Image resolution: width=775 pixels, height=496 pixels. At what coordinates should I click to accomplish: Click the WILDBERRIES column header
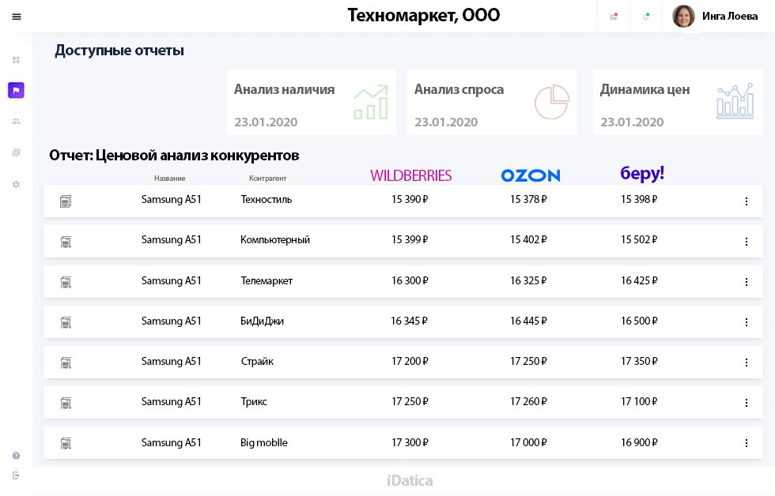coord(410,175)
